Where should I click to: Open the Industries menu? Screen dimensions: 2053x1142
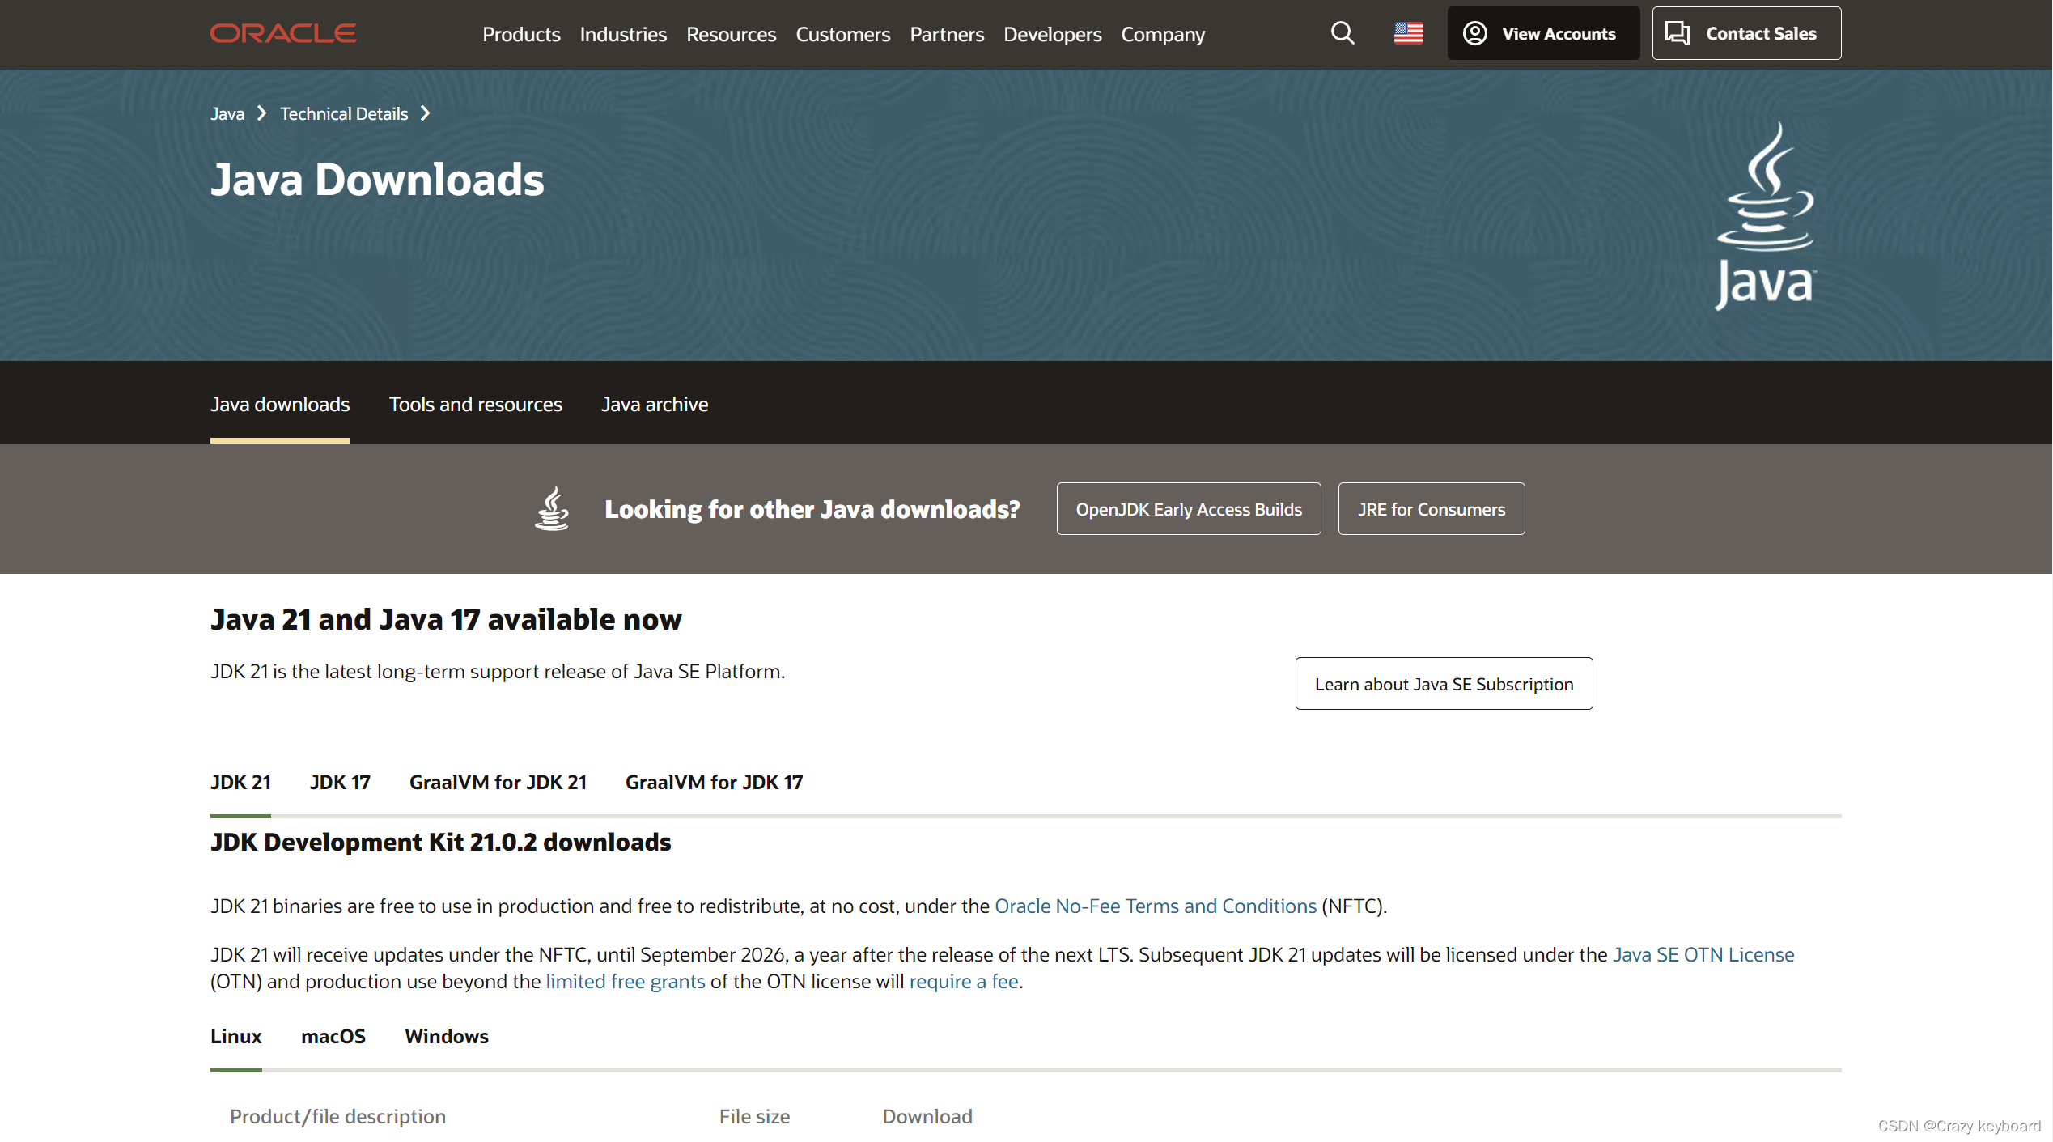tap(623, 34)
